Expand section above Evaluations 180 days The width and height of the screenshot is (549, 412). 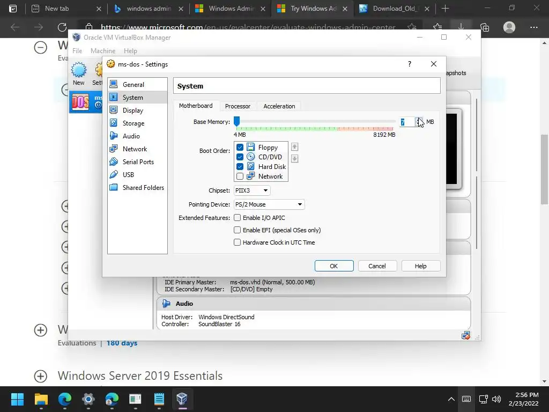[x=41, y=330]
